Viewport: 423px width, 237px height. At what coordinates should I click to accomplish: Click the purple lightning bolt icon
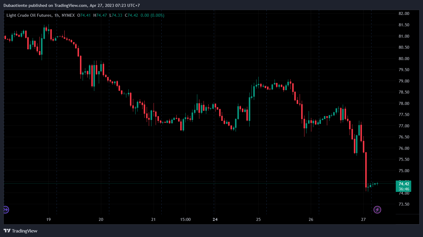(x=377, y=210)
